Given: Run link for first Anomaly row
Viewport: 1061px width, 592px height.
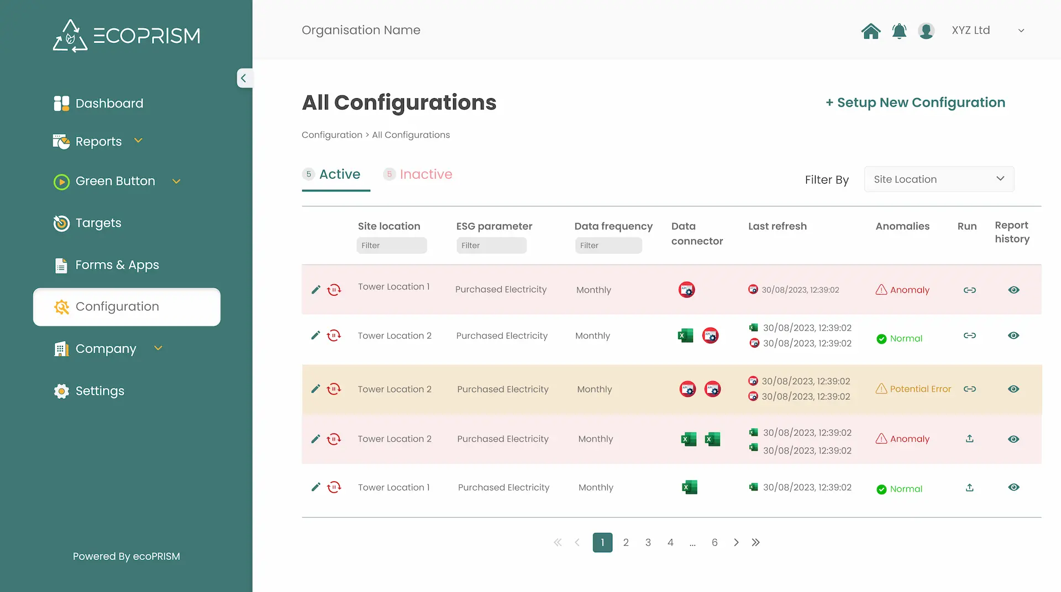Looking at the screenshot, I should [x=970, y=290].
